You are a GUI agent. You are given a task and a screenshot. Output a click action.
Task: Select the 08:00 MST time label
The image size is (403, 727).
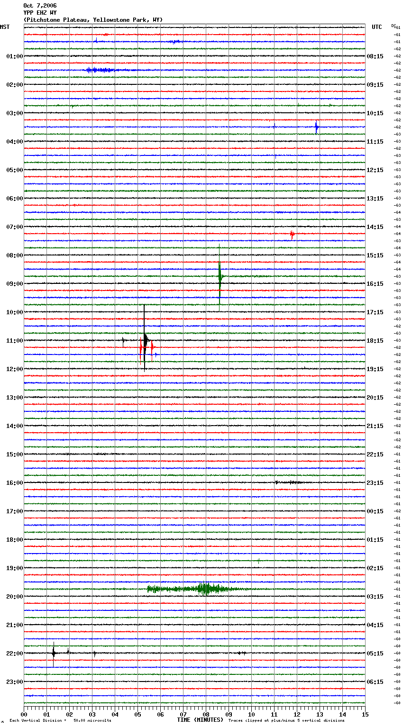coord(14,255)
